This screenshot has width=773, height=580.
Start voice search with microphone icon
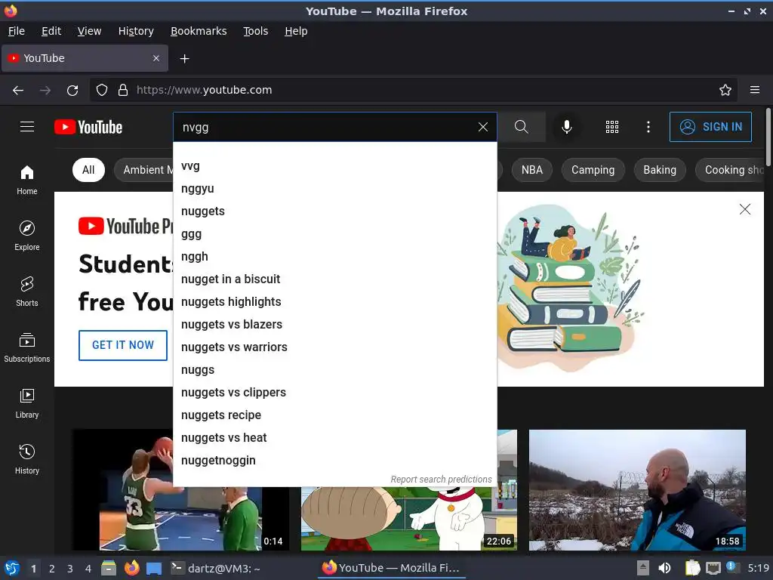[567, 127]
